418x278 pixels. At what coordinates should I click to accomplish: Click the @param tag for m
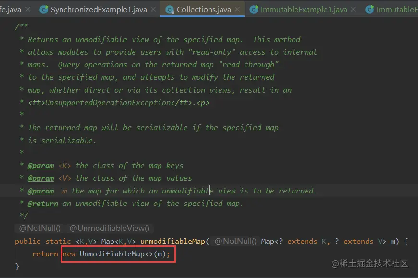pos(40,191)
